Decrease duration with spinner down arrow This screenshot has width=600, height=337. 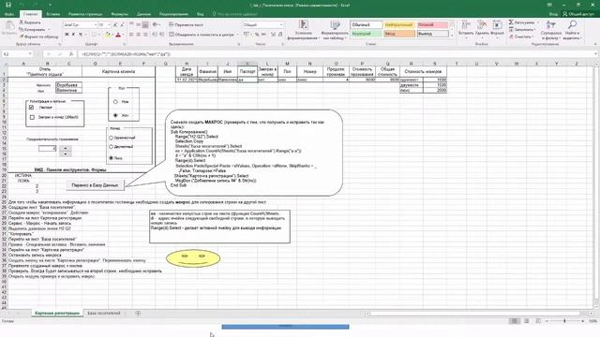click(x=66, y=154)
